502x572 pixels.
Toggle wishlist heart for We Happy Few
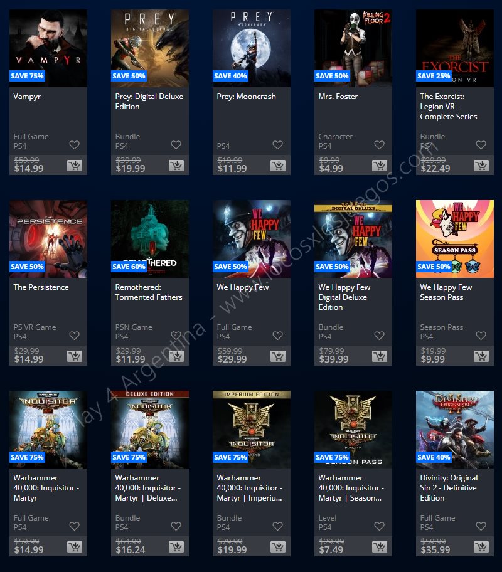278,336
